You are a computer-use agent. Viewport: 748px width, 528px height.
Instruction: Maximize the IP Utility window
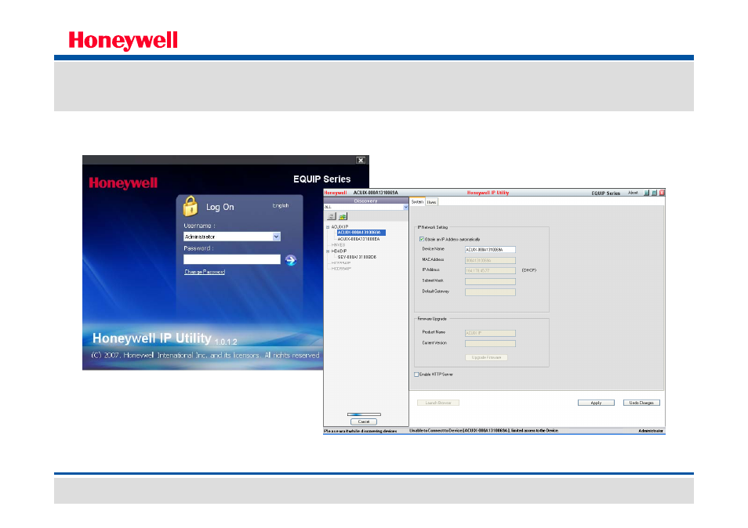point(654,193)
